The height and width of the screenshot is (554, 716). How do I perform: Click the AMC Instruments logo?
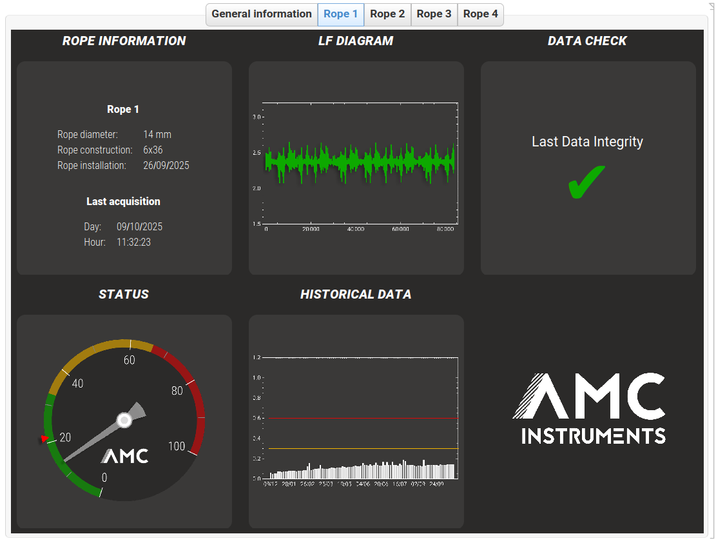pos(588,408)
